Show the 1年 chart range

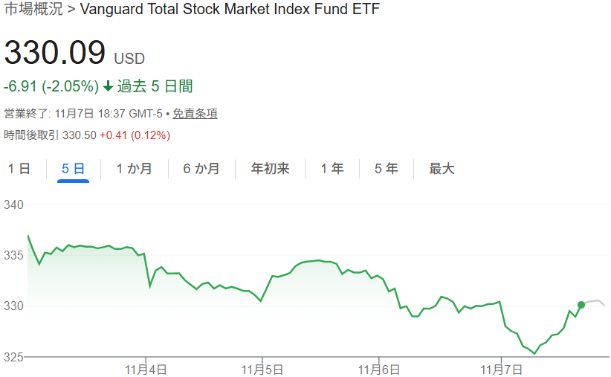(332, 169)
